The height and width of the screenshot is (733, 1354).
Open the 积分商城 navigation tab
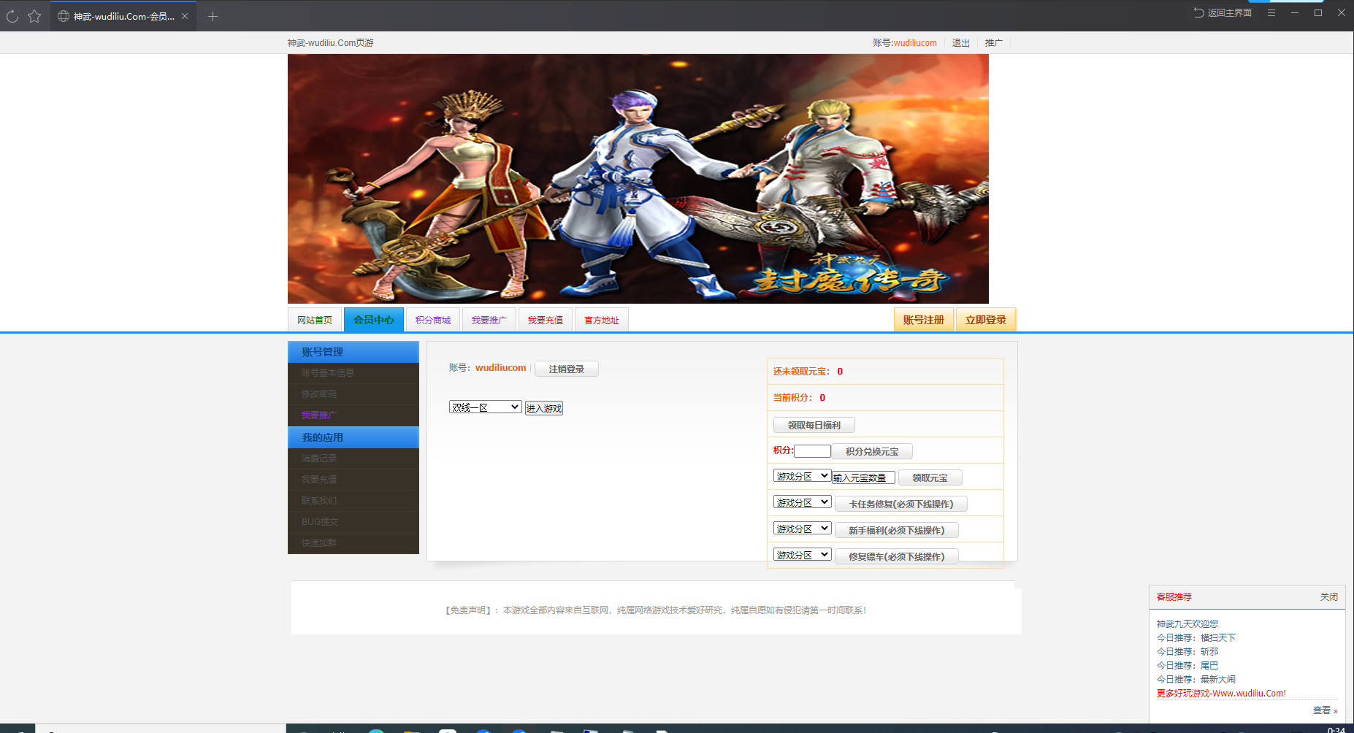click(x=433, y=320)
